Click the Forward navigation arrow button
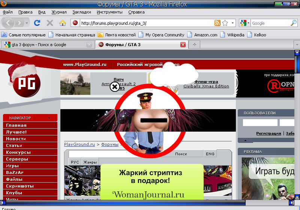The width and height of the screenshot is (300, 210). [19, 23]
